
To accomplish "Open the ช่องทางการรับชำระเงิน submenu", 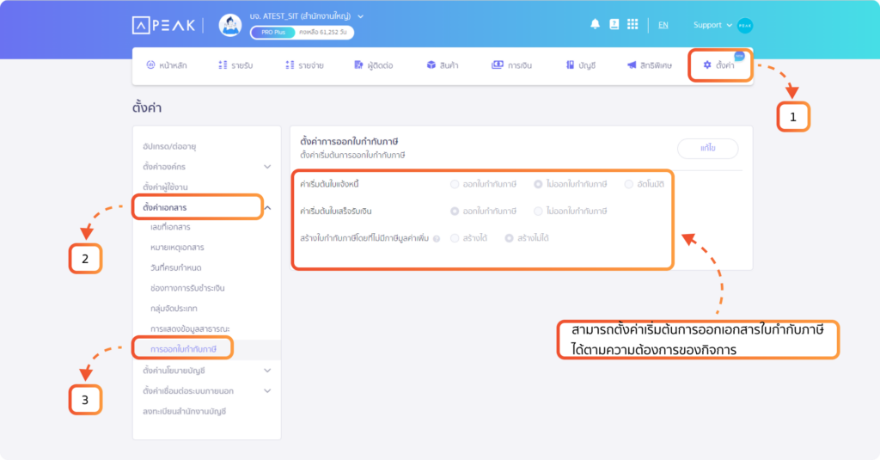I will coord(187,288).
